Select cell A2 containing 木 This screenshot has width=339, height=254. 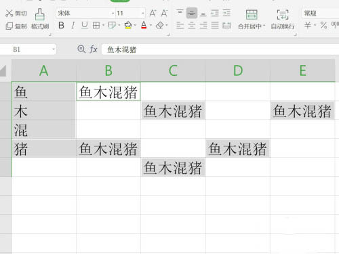tap(43, 110)
